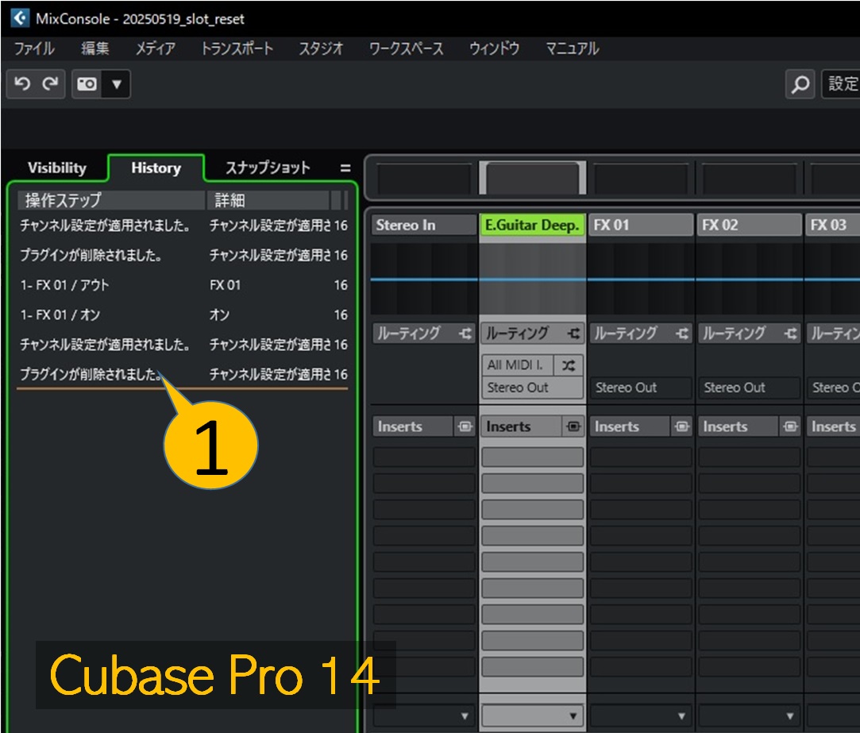Open the dropdown arrow below FX 01 inserts
The width and height of the screenshot is (860, 733).
pos(681,716)
